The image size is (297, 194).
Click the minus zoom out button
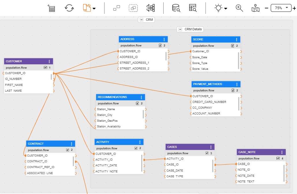click(266, 8)
